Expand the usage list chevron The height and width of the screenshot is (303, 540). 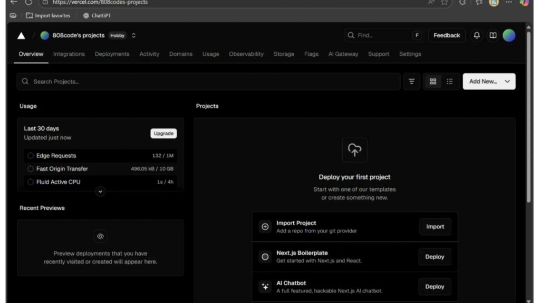tap(100, 191)
